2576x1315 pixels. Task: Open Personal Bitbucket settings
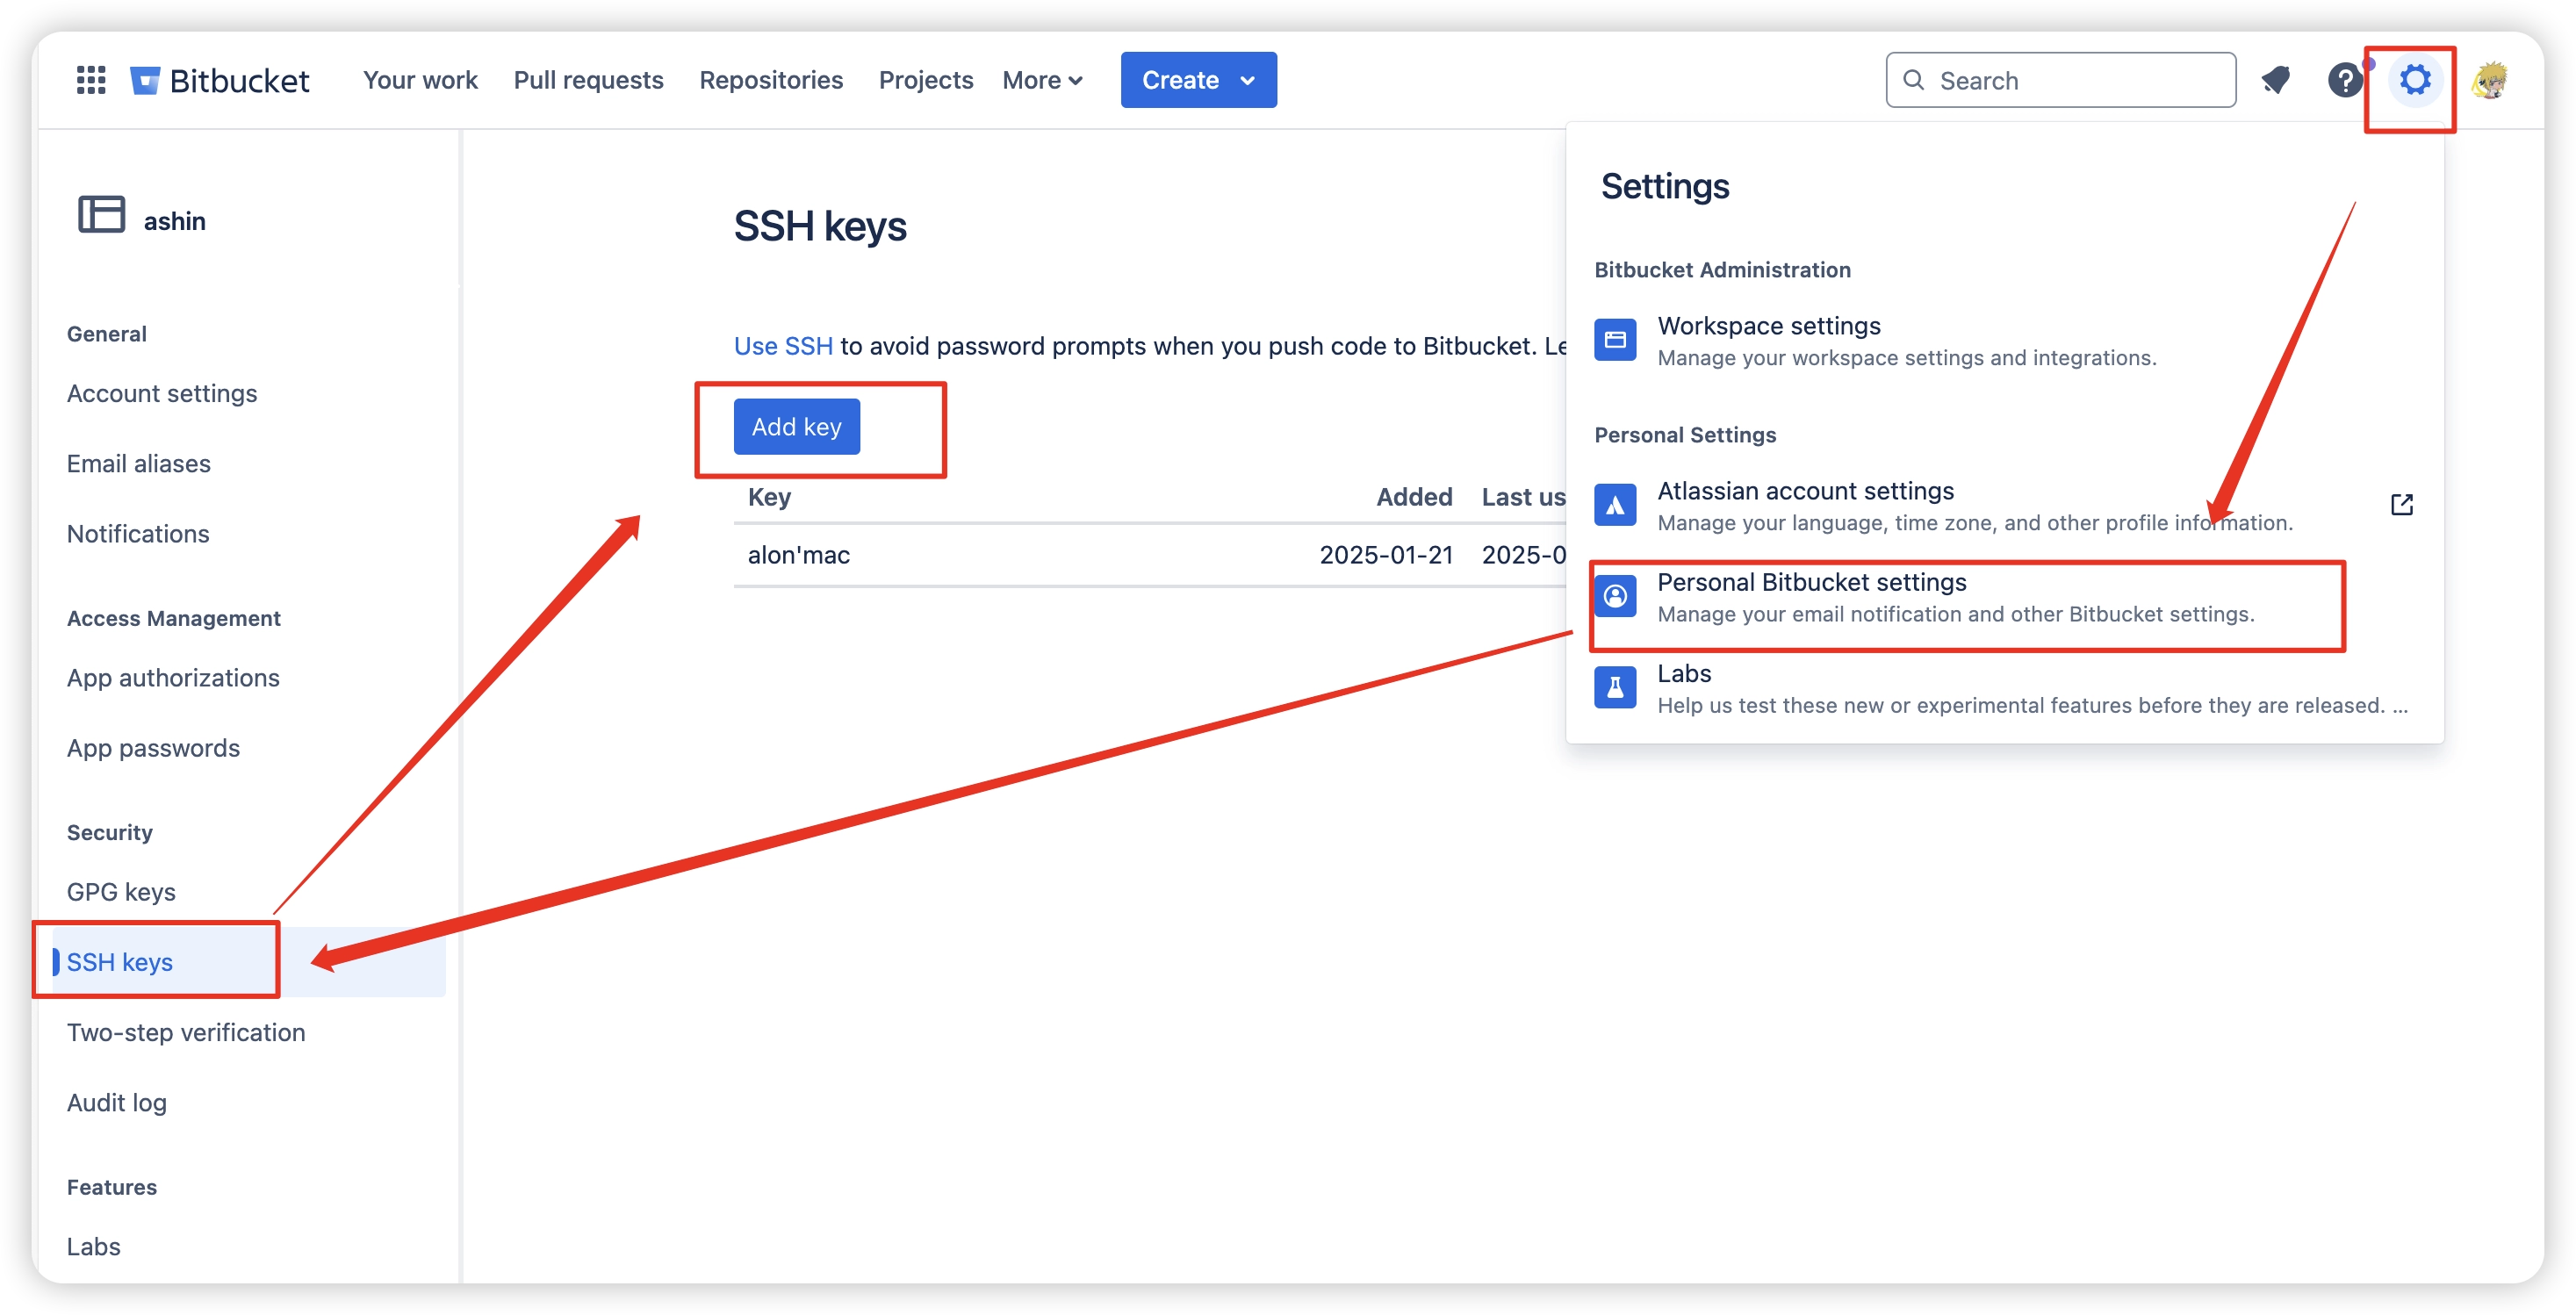click(x=1811, y=583)
